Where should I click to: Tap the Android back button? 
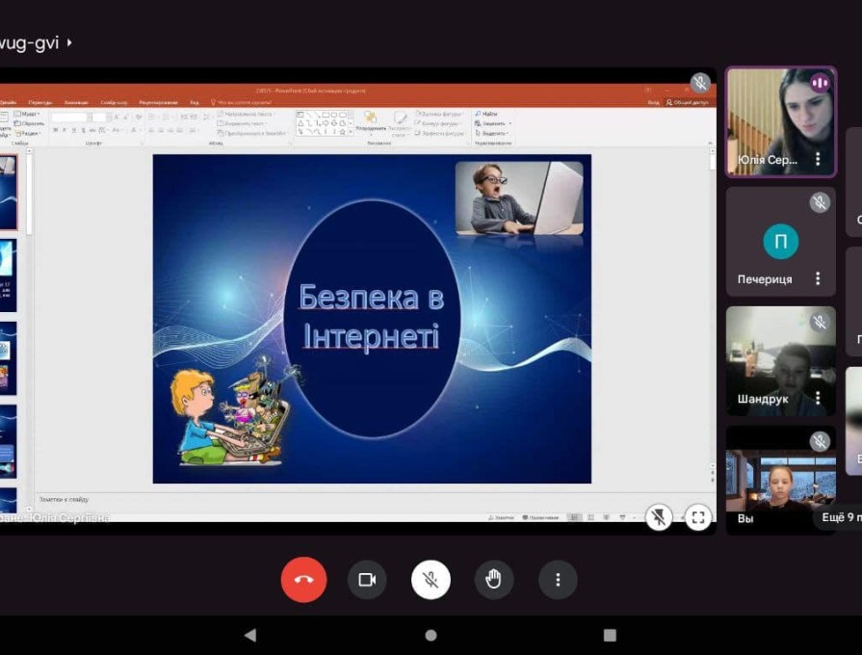[x=250, y=635]
